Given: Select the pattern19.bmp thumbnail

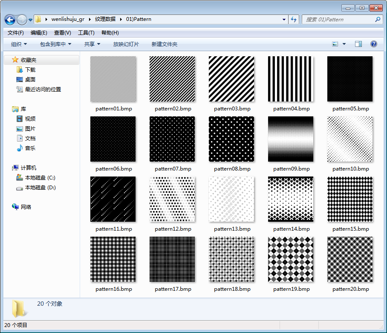Looking at the screenshot, I should (x=291, y=259).
